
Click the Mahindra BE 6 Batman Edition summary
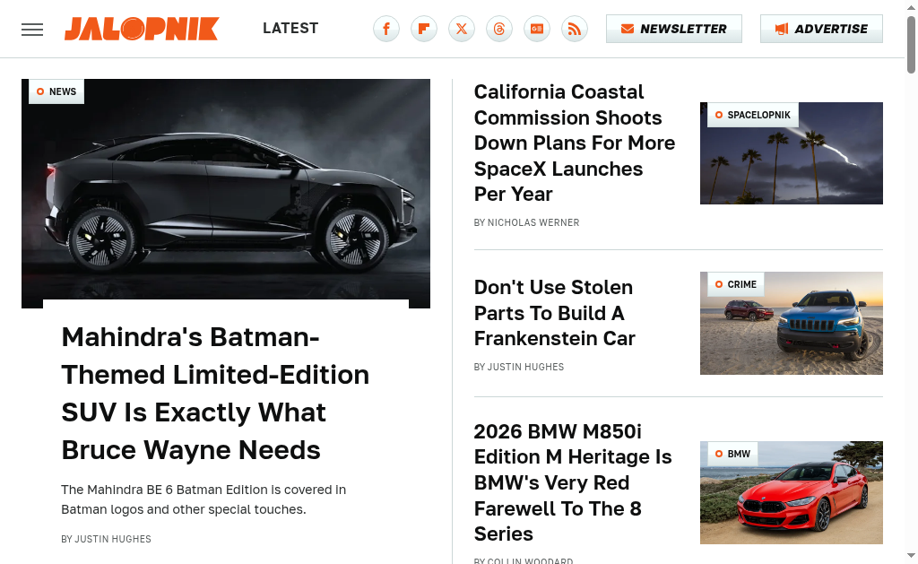pos(204,499)
